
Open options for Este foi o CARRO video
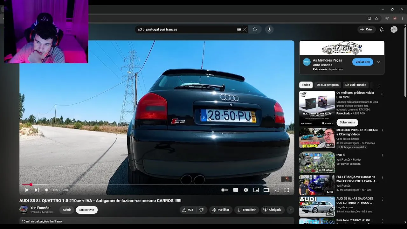point(383,221)
